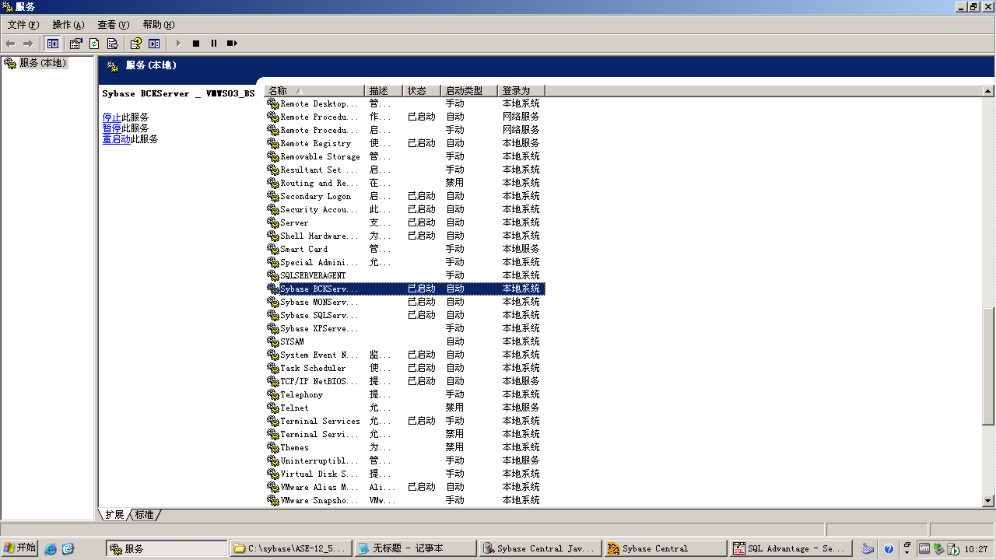Select the Telephony service row

tap(406, 395)
